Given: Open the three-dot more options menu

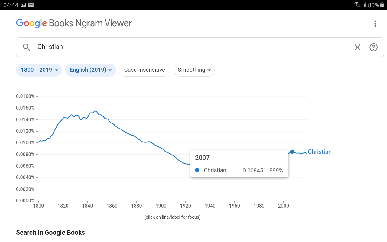Looking at the screenshot, I should point(375,24).
